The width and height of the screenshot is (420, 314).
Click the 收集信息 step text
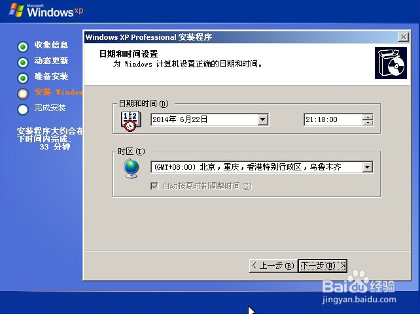pyautogui.click(x=51, y=45)
